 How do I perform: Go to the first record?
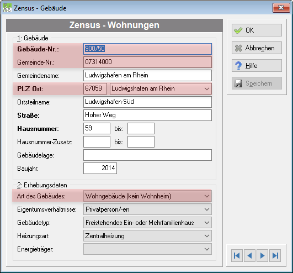tap(237, 255)
